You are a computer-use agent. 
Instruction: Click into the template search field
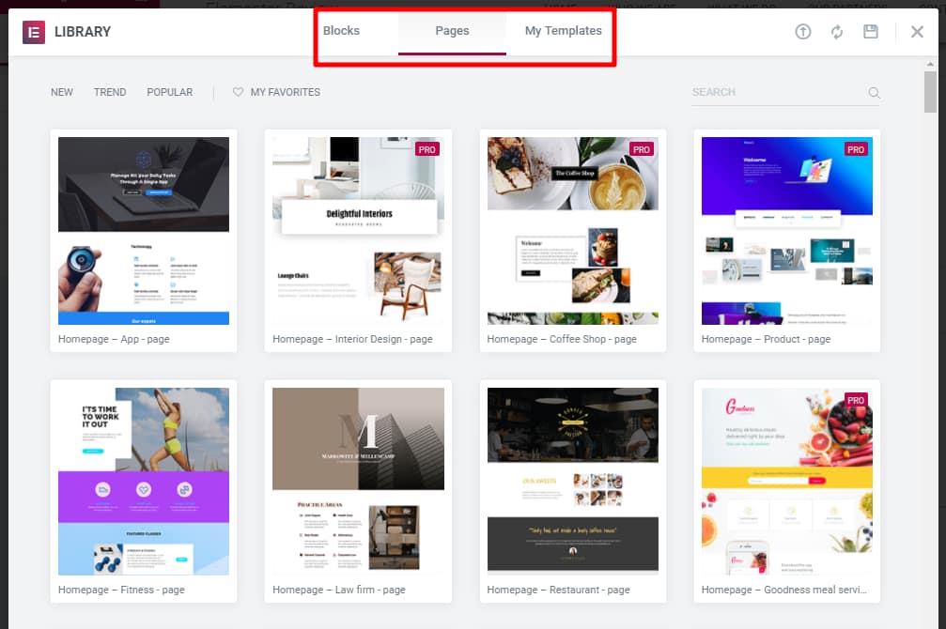(775, 92)
